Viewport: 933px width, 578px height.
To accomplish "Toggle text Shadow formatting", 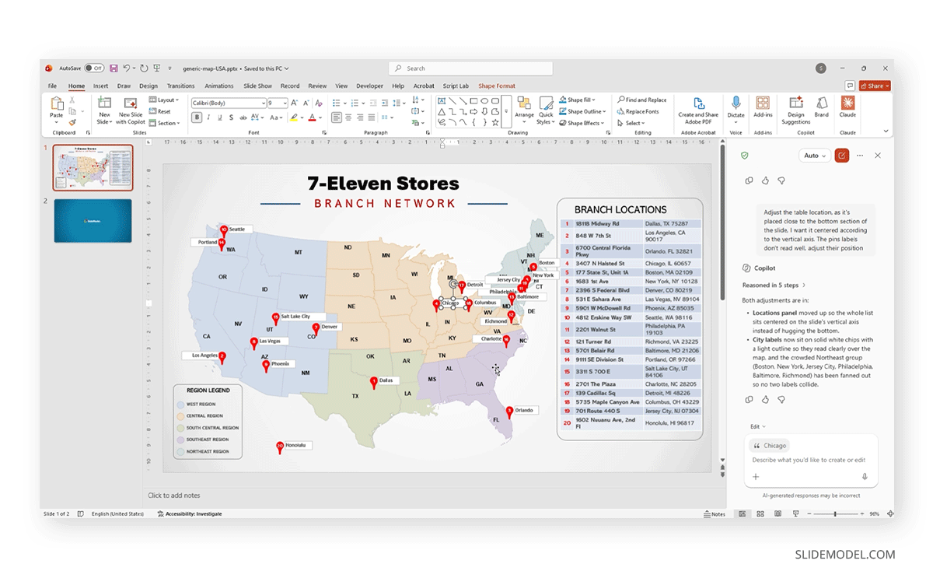I will click(x=231, y=117).
